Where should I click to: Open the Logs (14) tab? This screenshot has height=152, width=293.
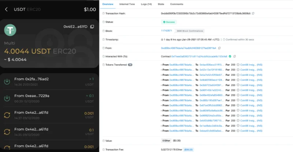point(146,4)
